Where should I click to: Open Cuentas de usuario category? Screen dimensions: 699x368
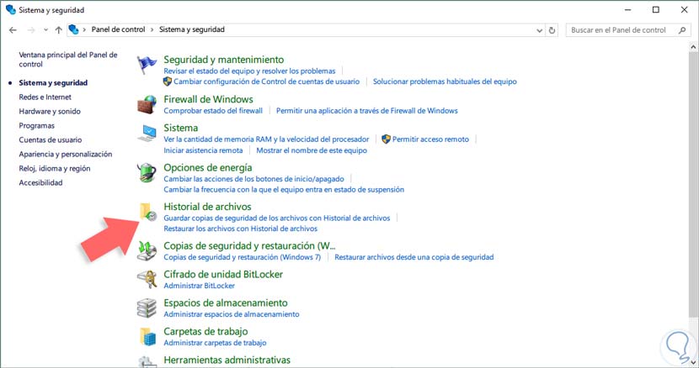51,139
